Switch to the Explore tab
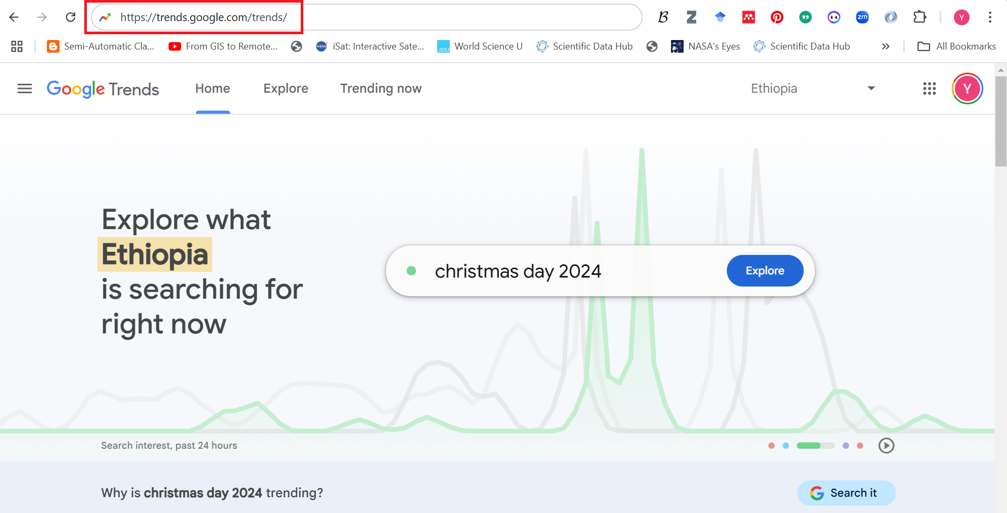 tap(286, 88)
